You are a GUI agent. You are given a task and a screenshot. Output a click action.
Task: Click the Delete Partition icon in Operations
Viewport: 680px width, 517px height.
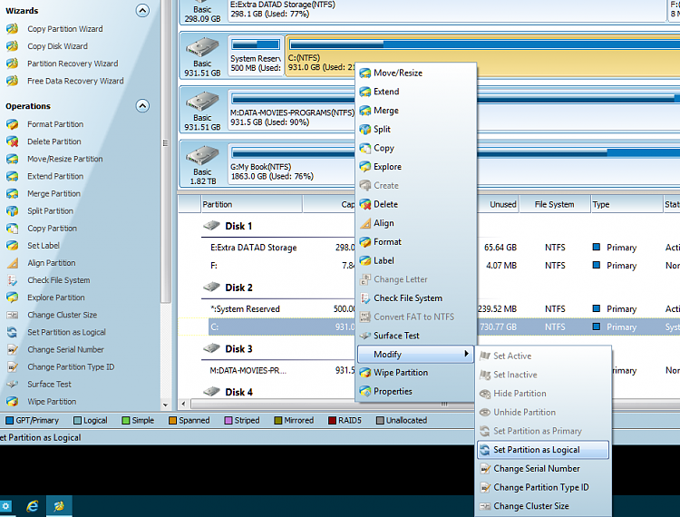coord(12,141)
